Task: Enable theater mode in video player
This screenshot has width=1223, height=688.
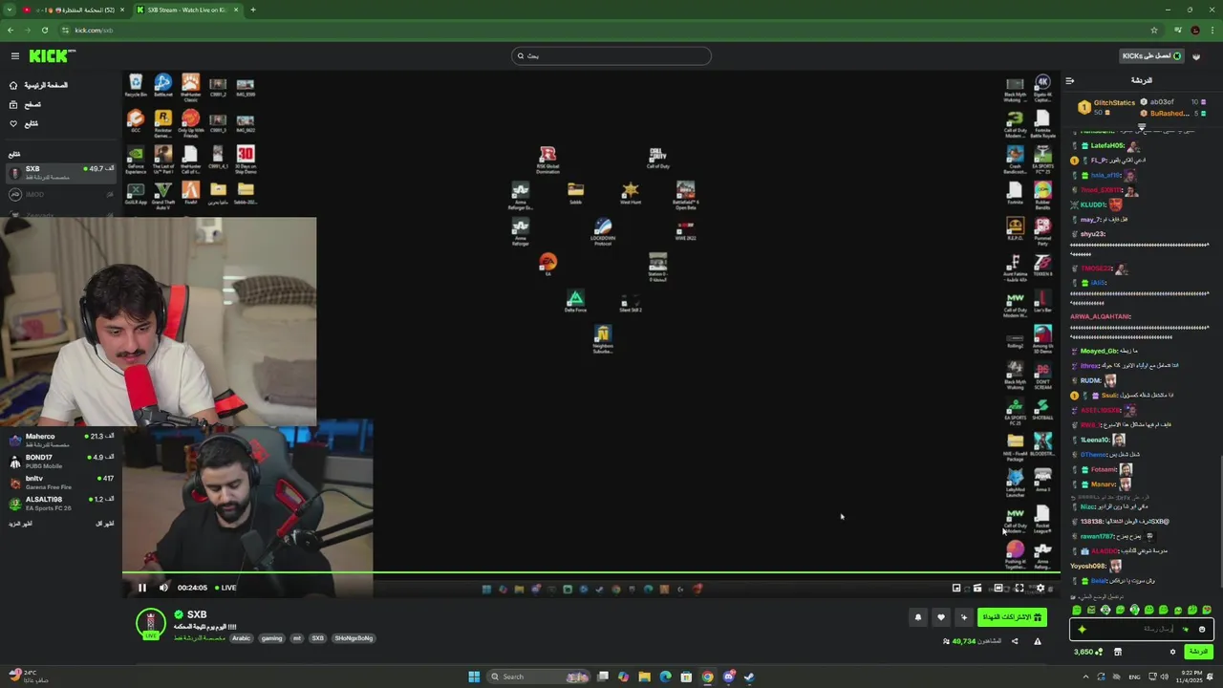Action: coord(998,588)
